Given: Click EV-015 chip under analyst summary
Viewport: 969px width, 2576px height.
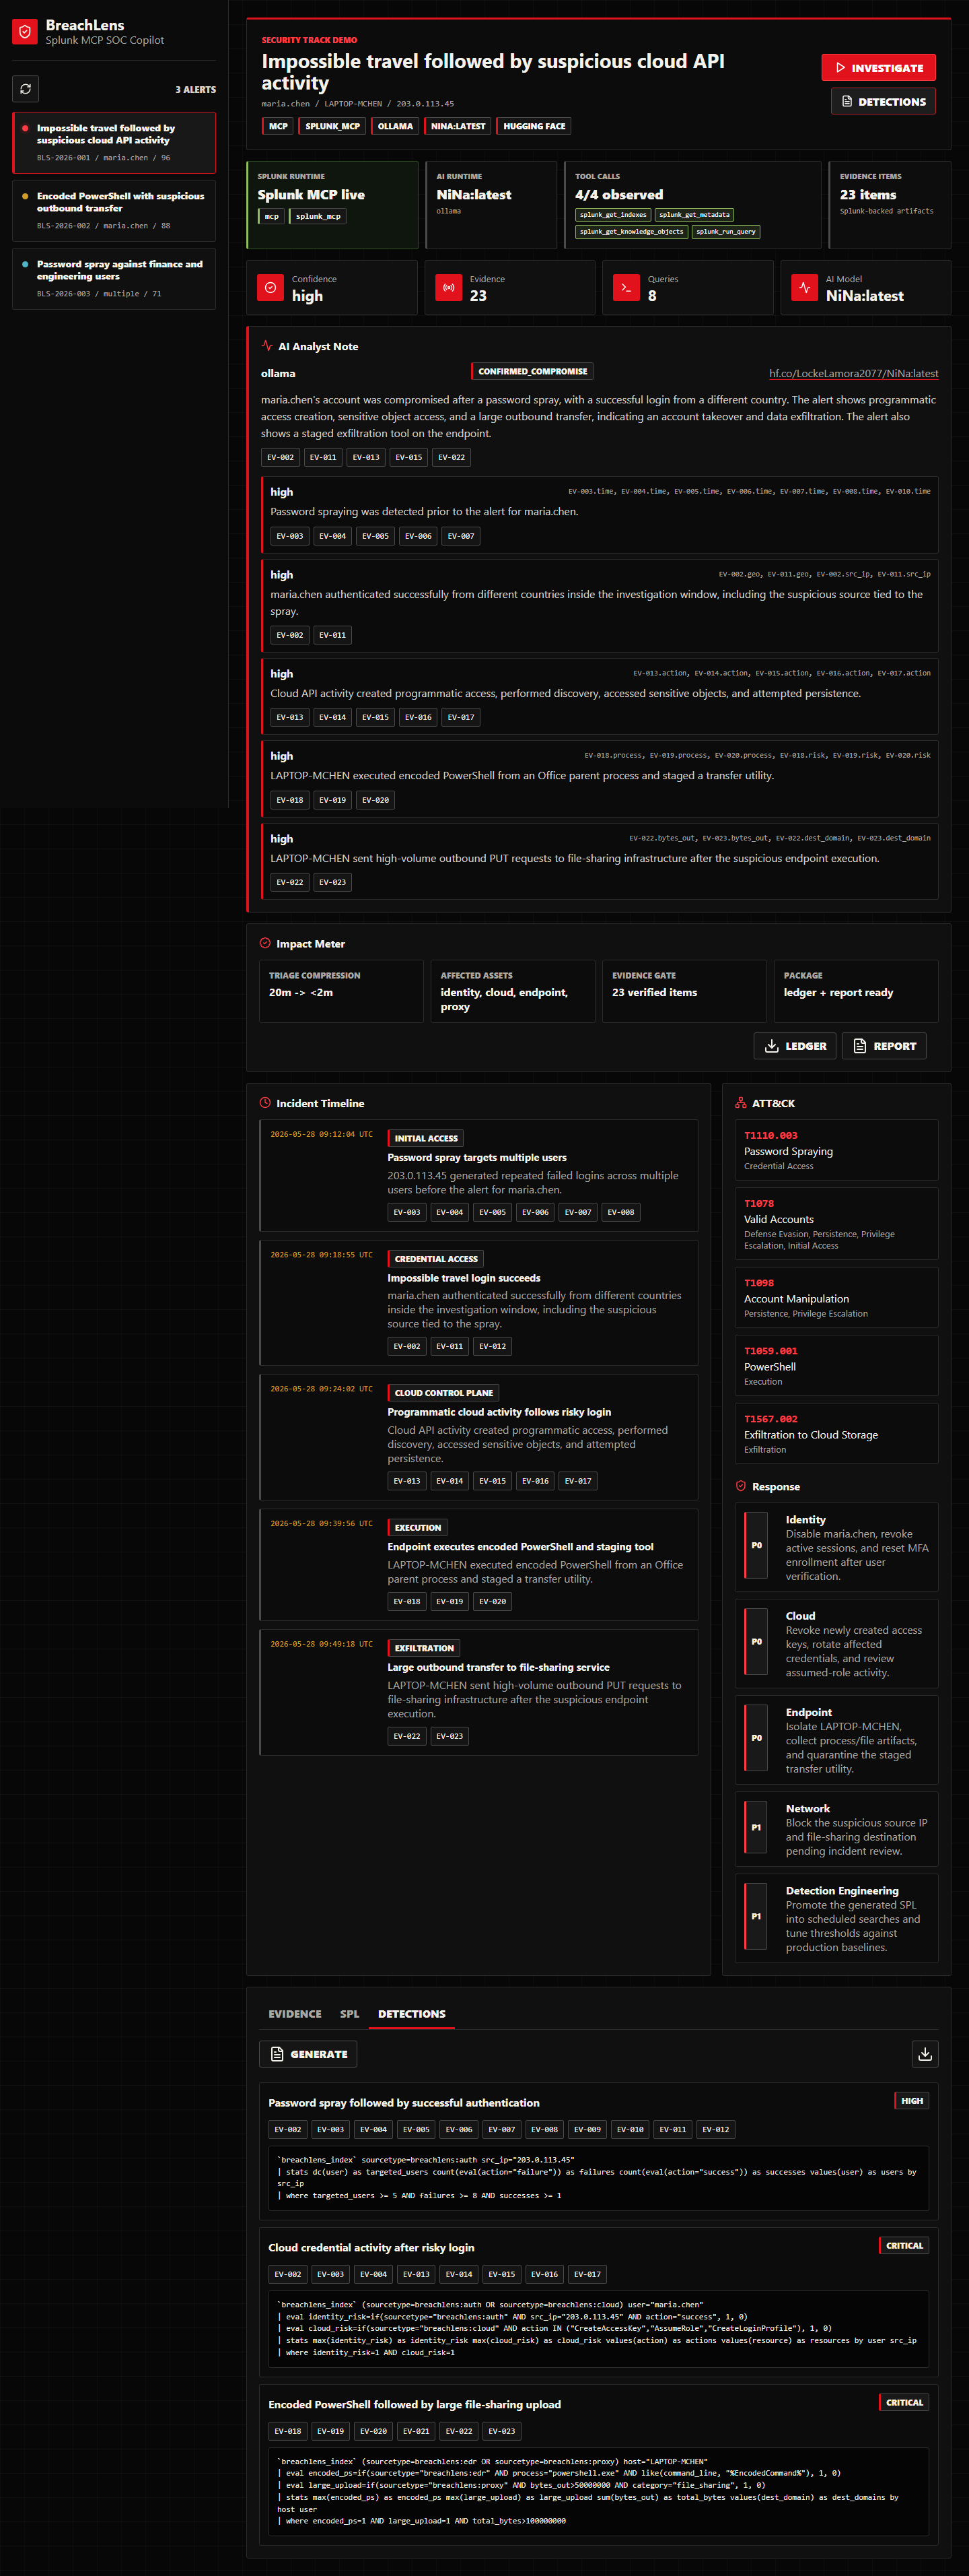Looking at the screenshot, I should [408, 457].
